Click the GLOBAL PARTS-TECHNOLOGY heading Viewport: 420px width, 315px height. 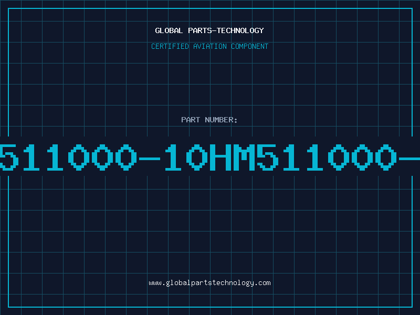point(209,30)
